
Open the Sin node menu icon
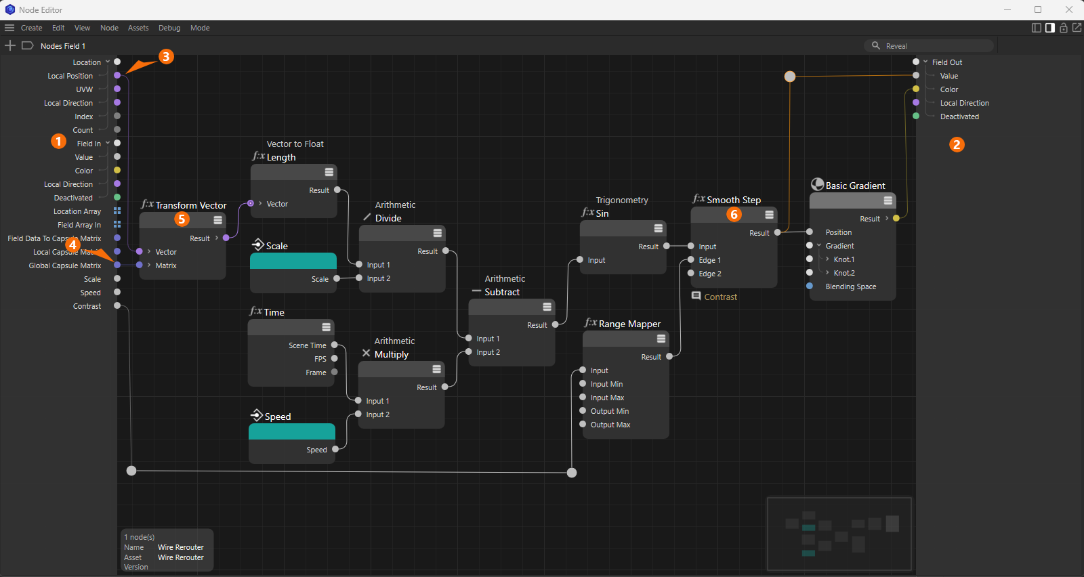pyautogui.click(x=659, y=228)
